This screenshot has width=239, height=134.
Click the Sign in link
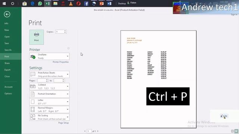[234, 15]
